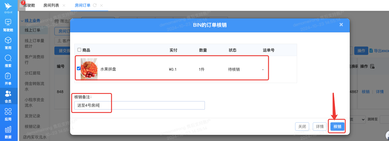Click the column settings icon beside 操作 header
Viewport: 389px width, 141px height.
[372, 66]
